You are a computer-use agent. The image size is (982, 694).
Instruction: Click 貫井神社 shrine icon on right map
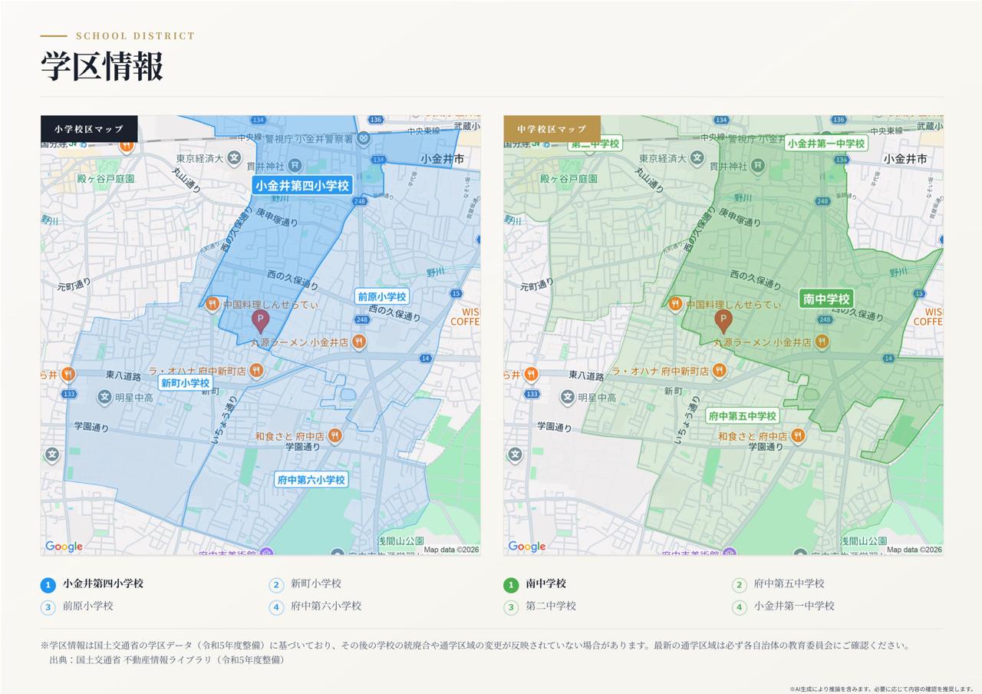click(x=758, y=165)
